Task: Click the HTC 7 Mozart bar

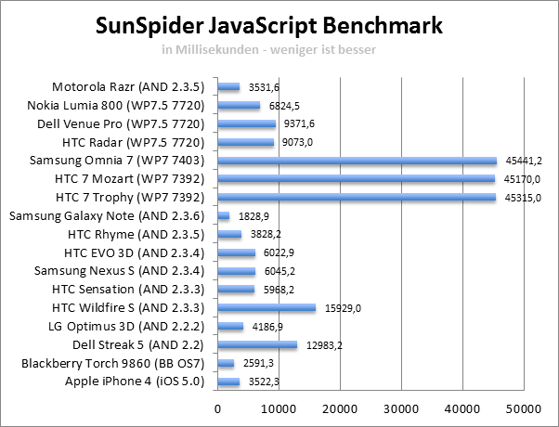Action: tap(357, 178)
